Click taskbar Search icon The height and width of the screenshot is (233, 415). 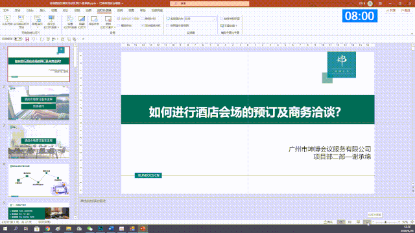[x=16, y=228]
